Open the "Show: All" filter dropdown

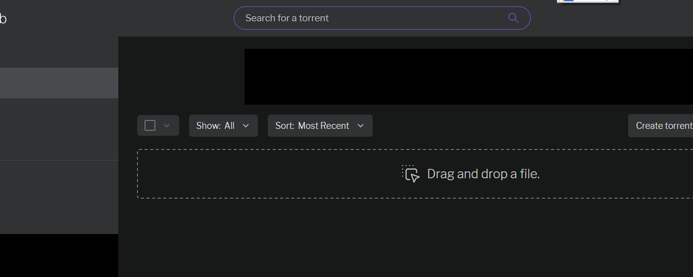[223, 125]
